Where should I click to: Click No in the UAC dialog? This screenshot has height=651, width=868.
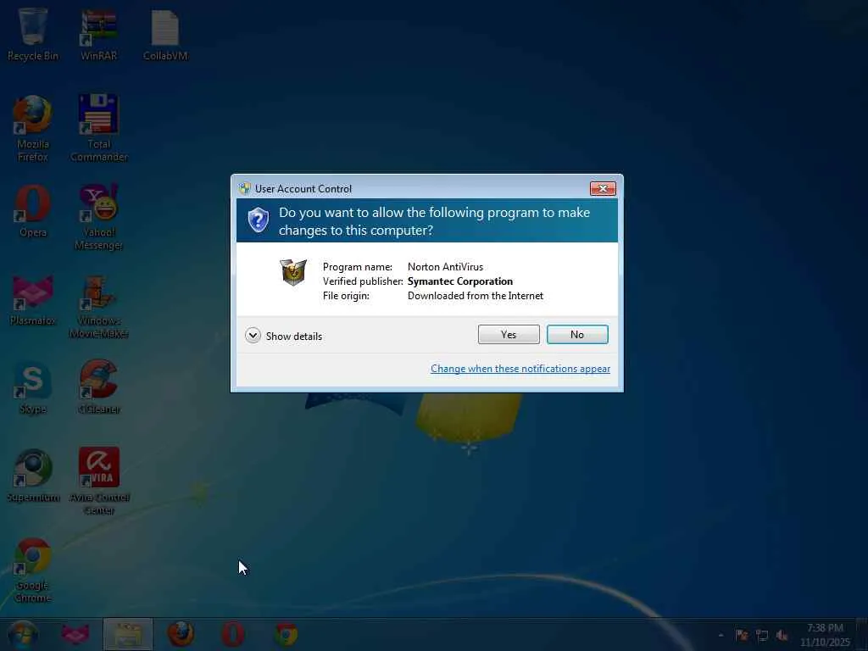[577, 334]
